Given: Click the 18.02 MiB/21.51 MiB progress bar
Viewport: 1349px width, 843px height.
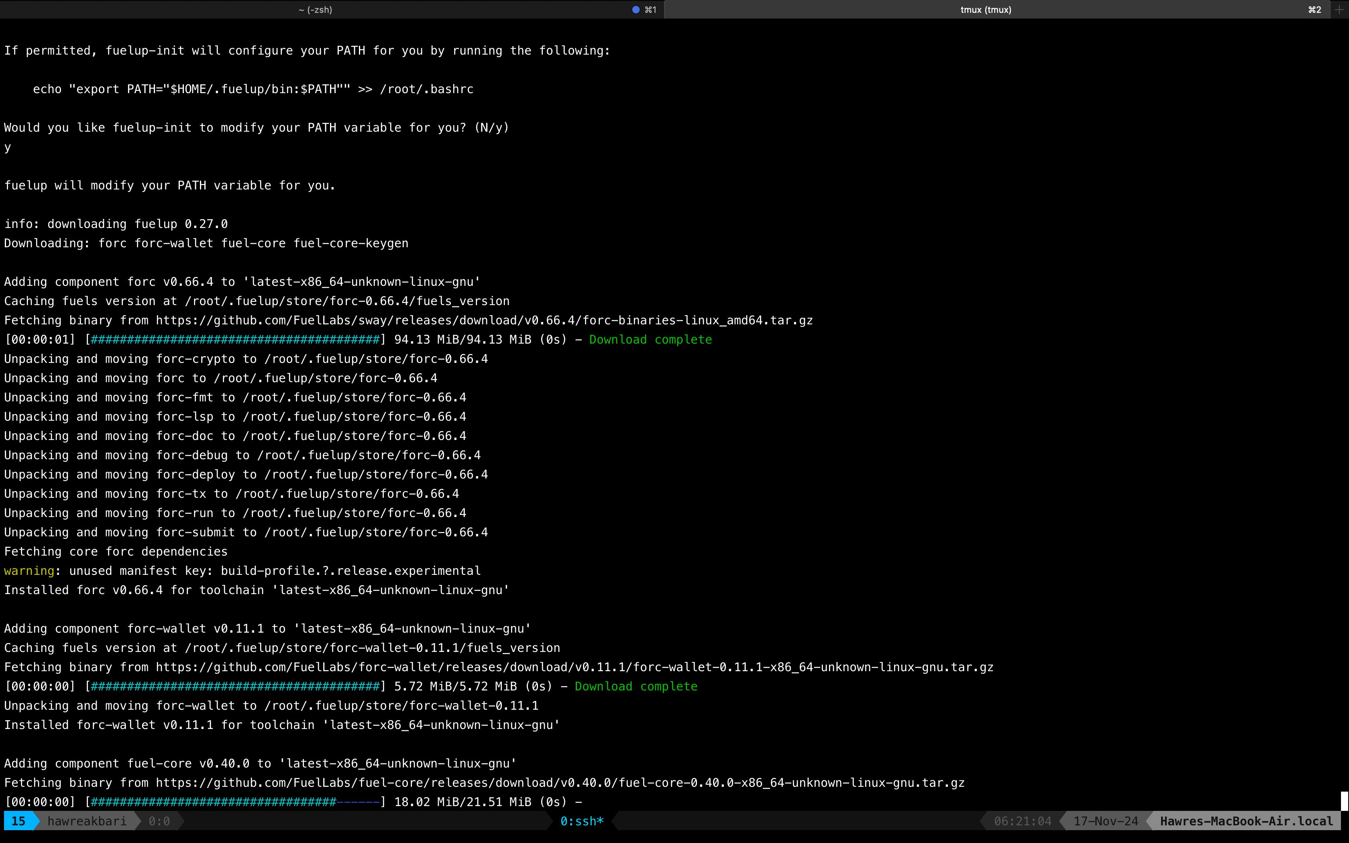Looking at the screenshot, I should click(235, 802).
